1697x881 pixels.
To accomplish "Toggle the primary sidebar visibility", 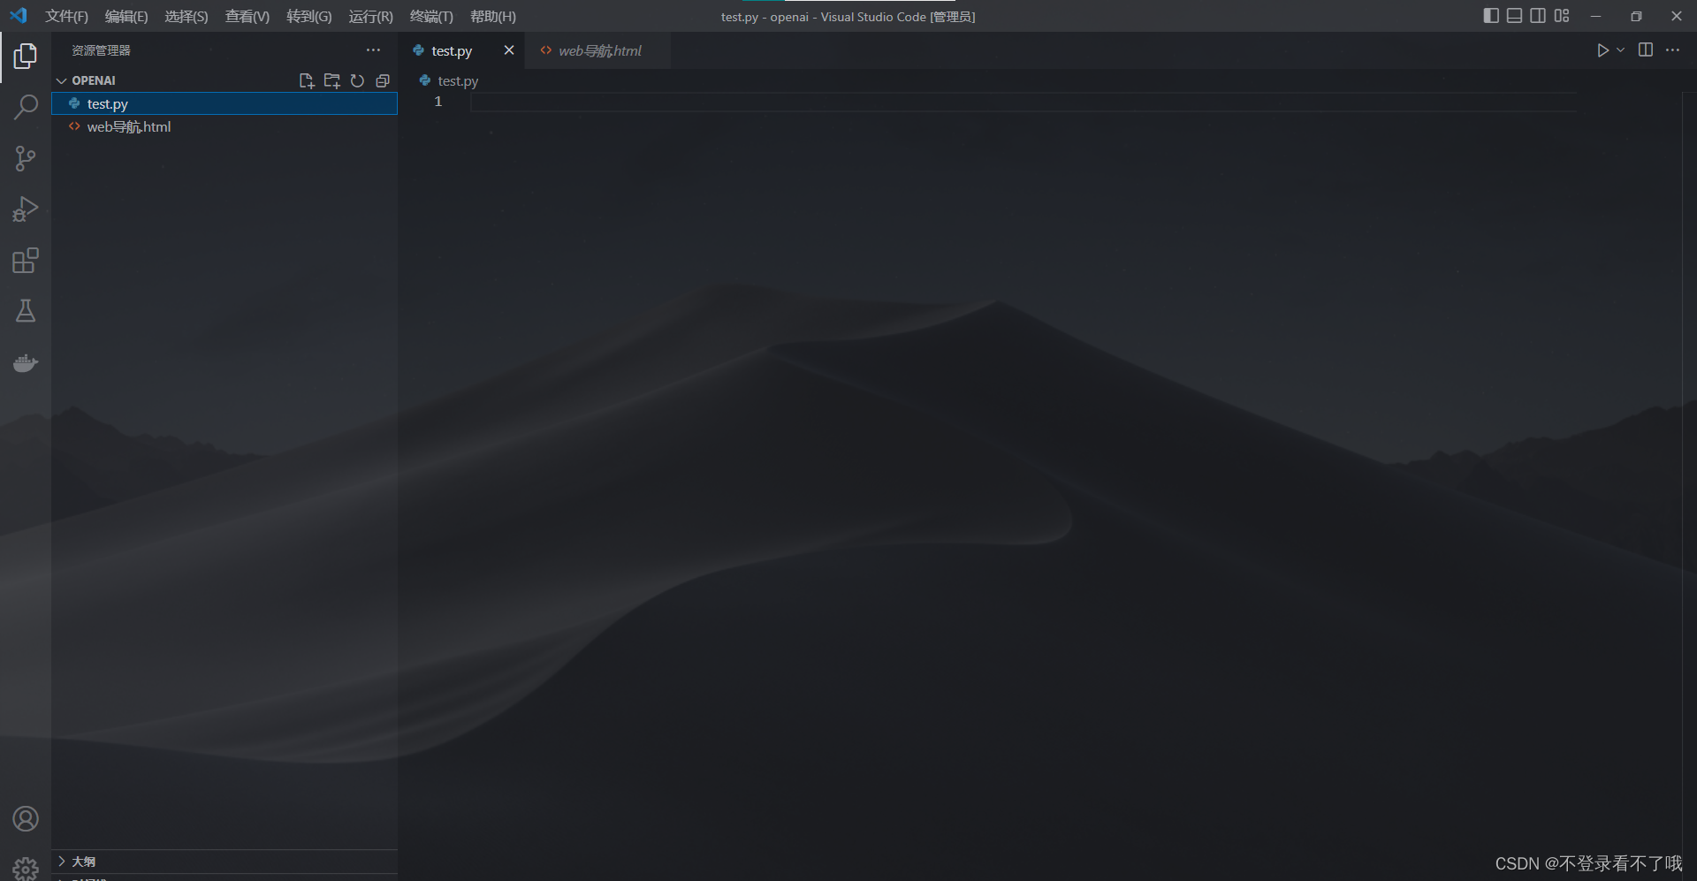I will click(1491, 15).
